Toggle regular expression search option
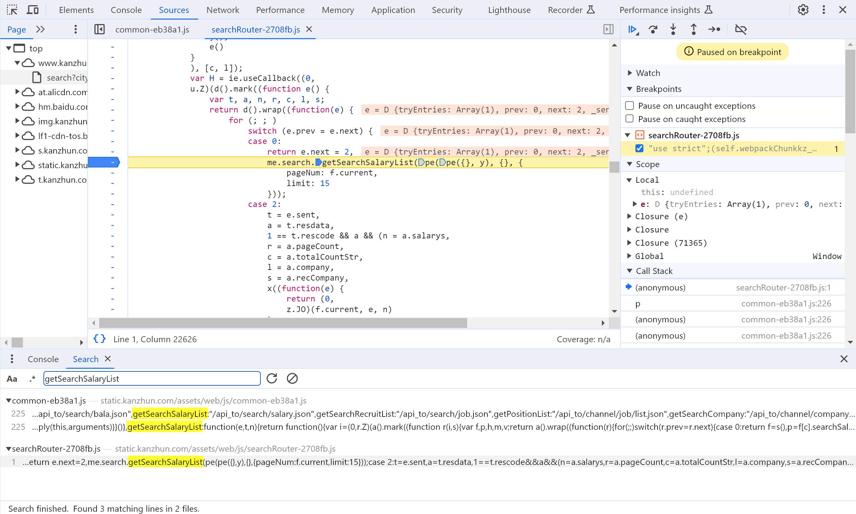The height and width of the screenshot is (514, 856). tap(32, 379)
